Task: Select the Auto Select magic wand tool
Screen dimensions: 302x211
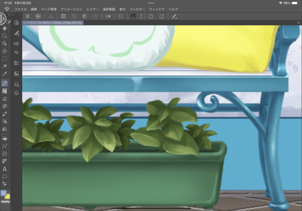Action: [5, 66]
